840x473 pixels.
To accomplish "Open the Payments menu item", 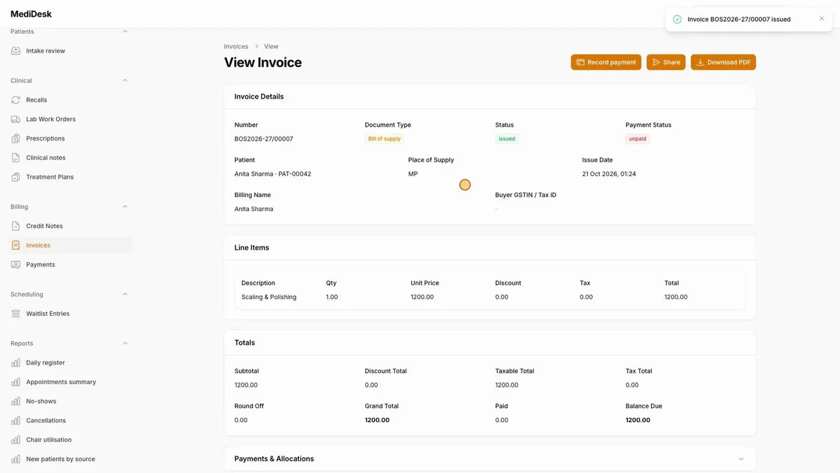I will [70, 265].
